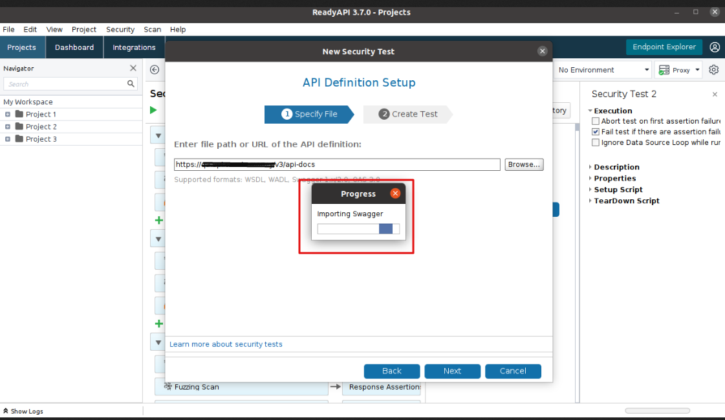Image resolution: width=725 pixels, height=420 pixels.
Task: Open the Proxy dropdown arrow
Action: click(x=697, y=70)
